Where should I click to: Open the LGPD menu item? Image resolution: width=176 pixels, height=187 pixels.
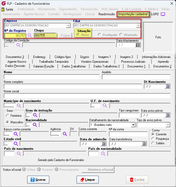pos(155,14)
